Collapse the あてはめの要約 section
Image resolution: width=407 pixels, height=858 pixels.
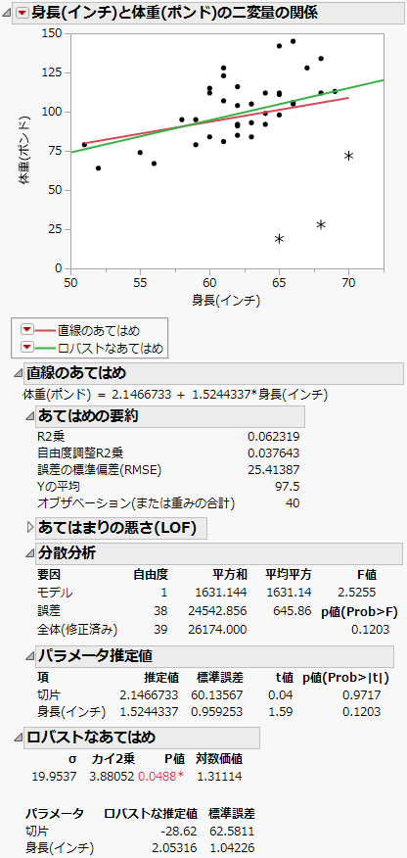(29, 417)
